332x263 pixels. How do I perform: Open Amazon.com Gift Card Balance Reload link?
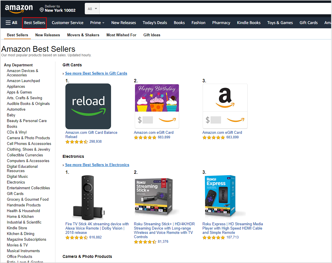click(x=91, y=134)
